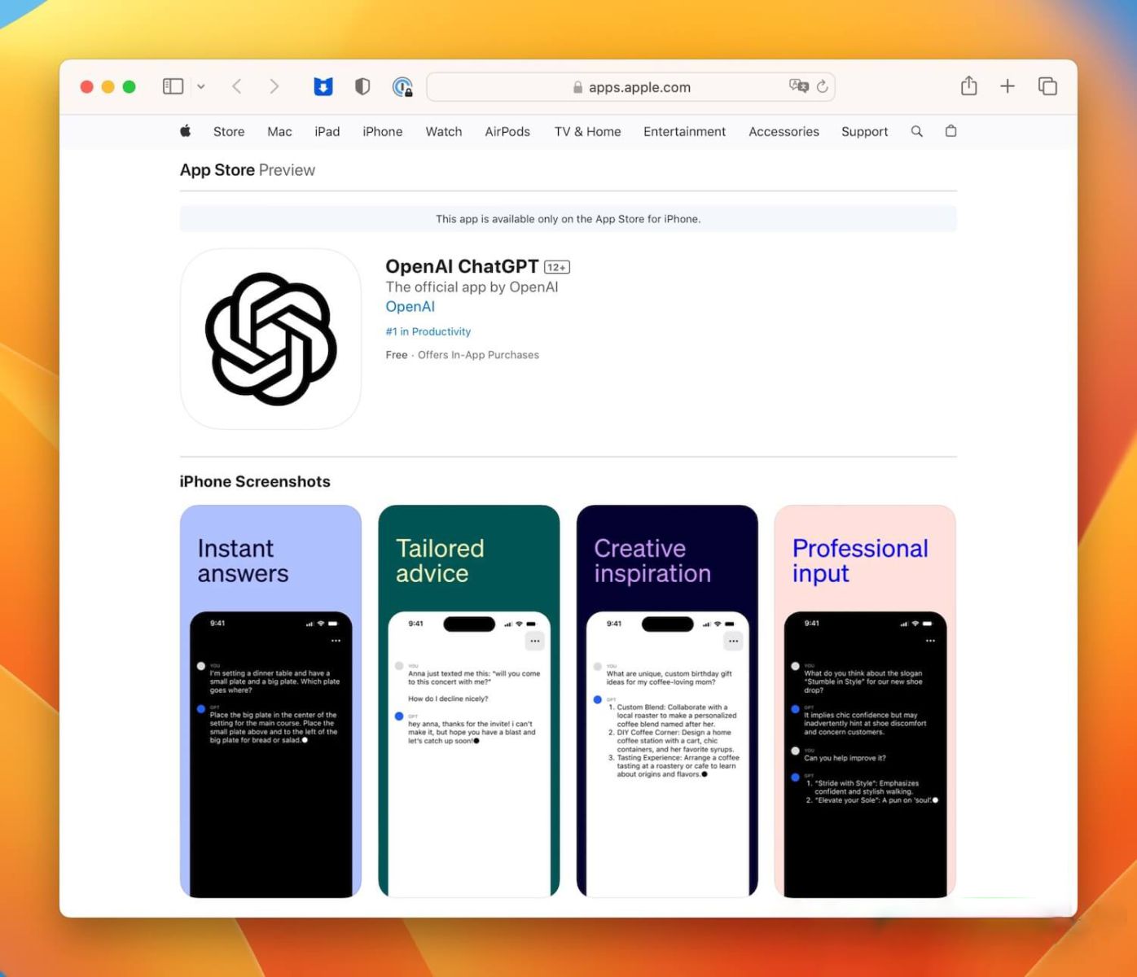Open the Entertainment menu item
Image resolution: width=1137 pixels, height=977 pixels.
coord(684,132)
